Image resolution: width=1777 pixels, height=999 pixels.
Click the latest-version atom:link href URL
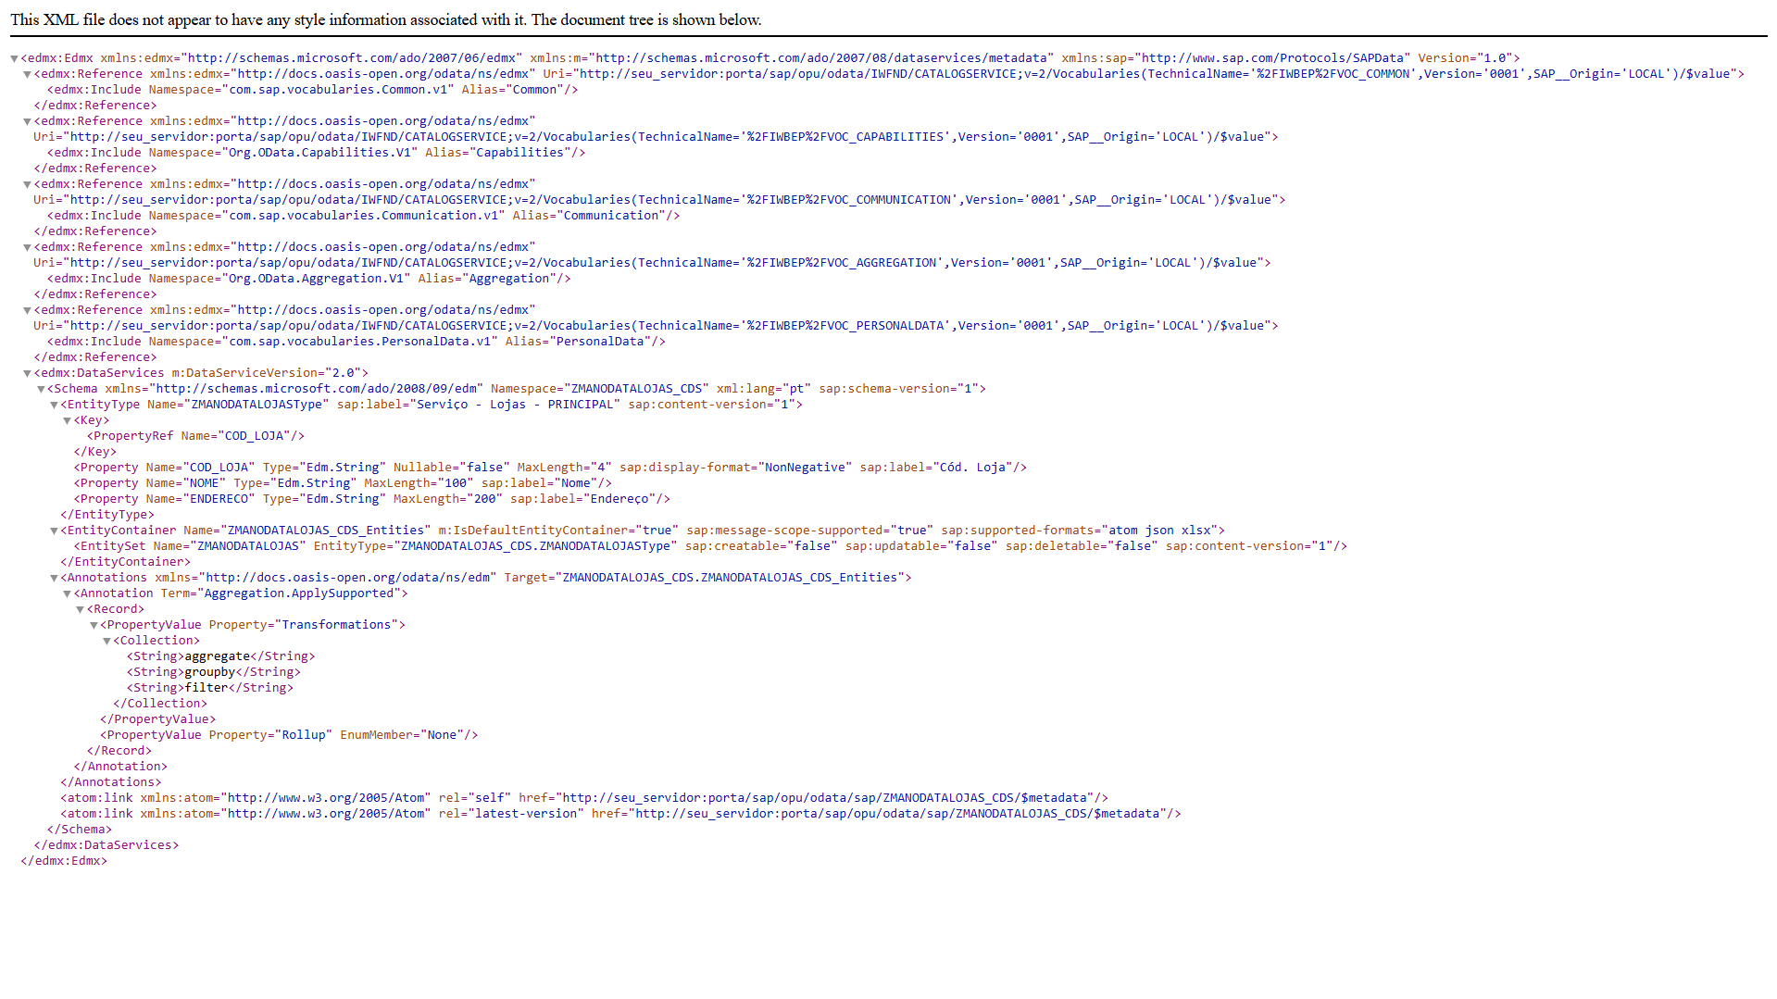(x=897, y=814)
